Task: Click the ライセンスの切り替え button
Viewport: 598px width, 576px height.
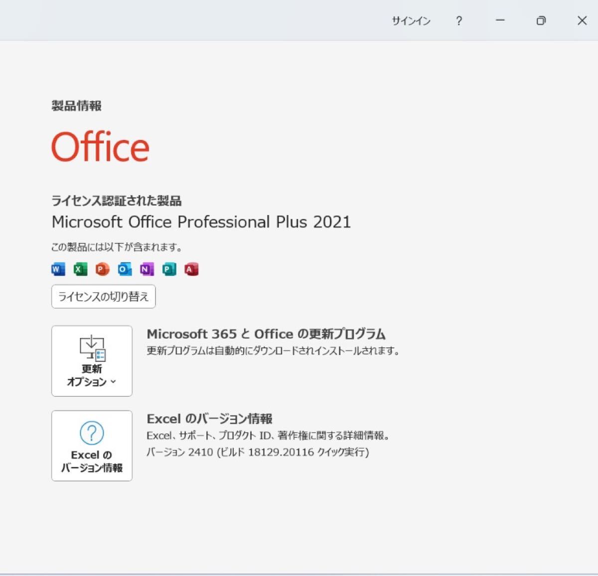Action: coord(104,297)
